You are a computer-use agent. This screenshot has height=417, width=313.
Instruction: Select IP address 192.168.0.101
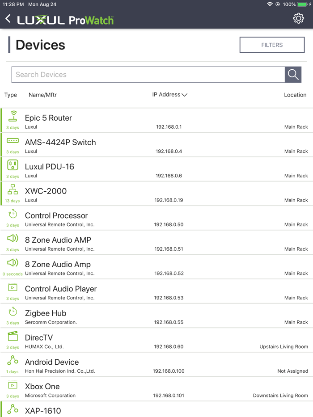point(169,396)
